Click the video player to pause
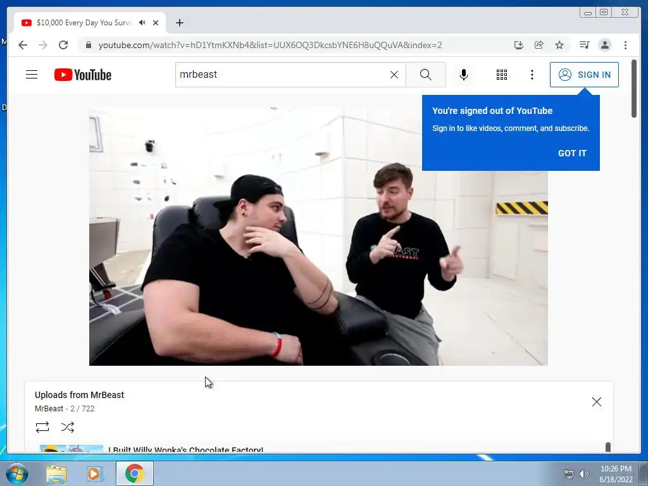The width and height of the screenshot is (648, 486). [318, 237]
